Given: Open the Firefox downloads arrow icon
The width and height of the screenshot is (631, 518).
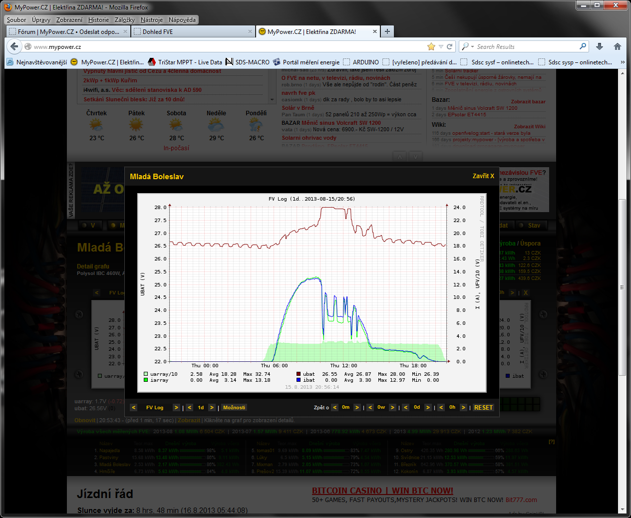Looking at the screenshot, I should [600, 46].
